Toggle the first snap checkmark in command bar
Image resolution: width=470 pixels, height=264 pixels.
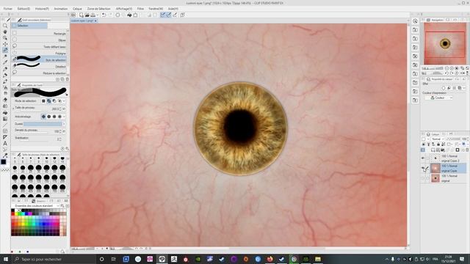coord(163,15)
